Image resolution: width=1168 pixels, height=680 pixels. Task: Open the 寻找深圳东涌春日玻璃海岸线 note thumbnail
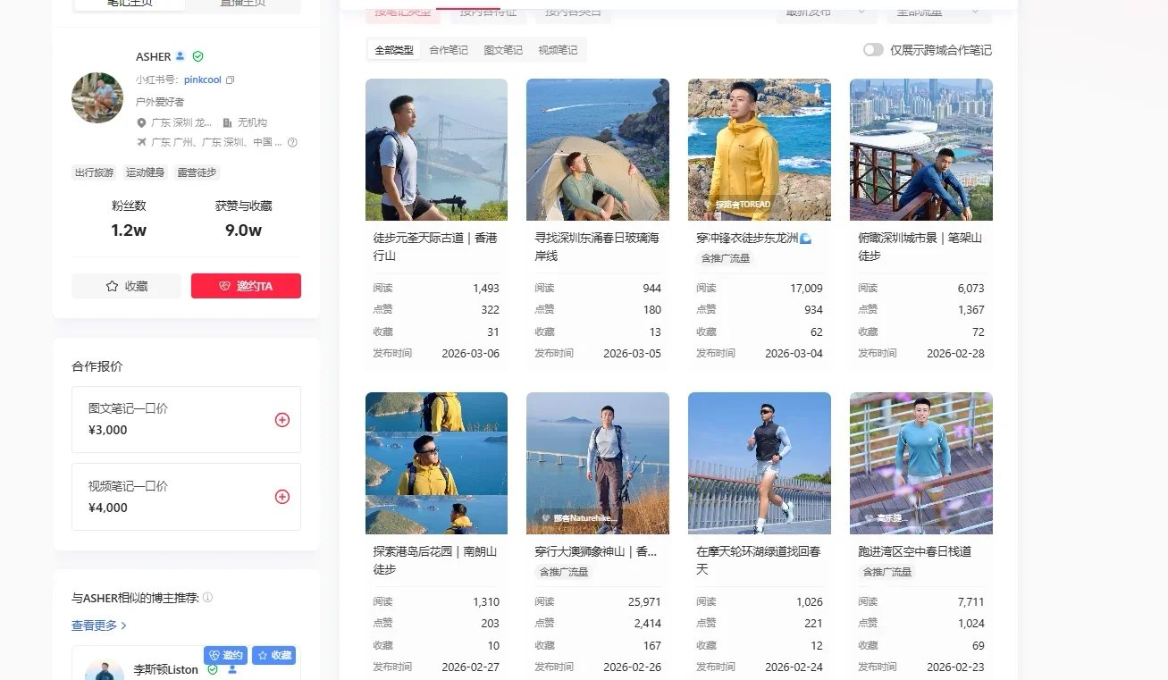pyautogui.click(x=598, y=149)
